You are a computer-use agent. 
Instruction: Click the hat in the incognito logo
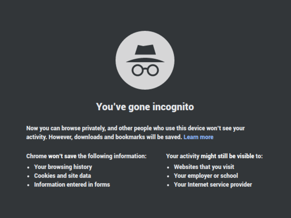click(x=145, y=54)
